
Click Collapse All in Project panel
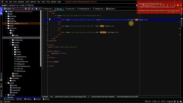[x=32, y=9]
